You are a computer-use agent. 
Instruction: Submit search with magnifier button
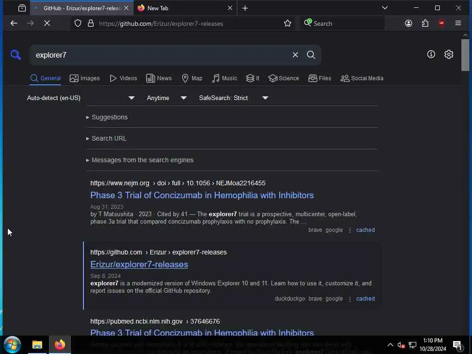tap(311, 55)
